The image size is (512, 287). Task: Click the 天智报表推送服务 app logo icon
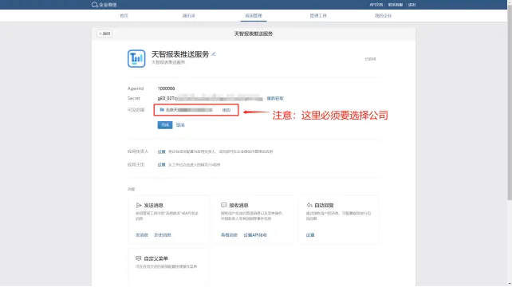(136, 58)
